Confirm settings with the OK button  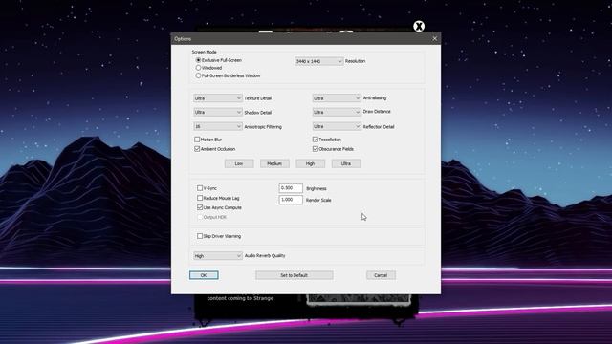point(204,275)
